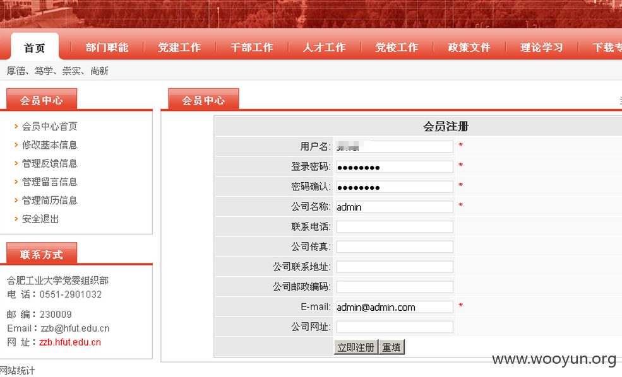Focus the 联系电话 input field
The width and height of the screenshot is (622, 377).
(395, 227)
